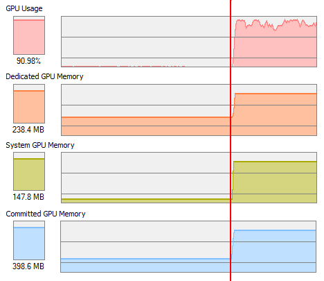Click the Dedicated GPU Memory history graph

pos(189,110)
